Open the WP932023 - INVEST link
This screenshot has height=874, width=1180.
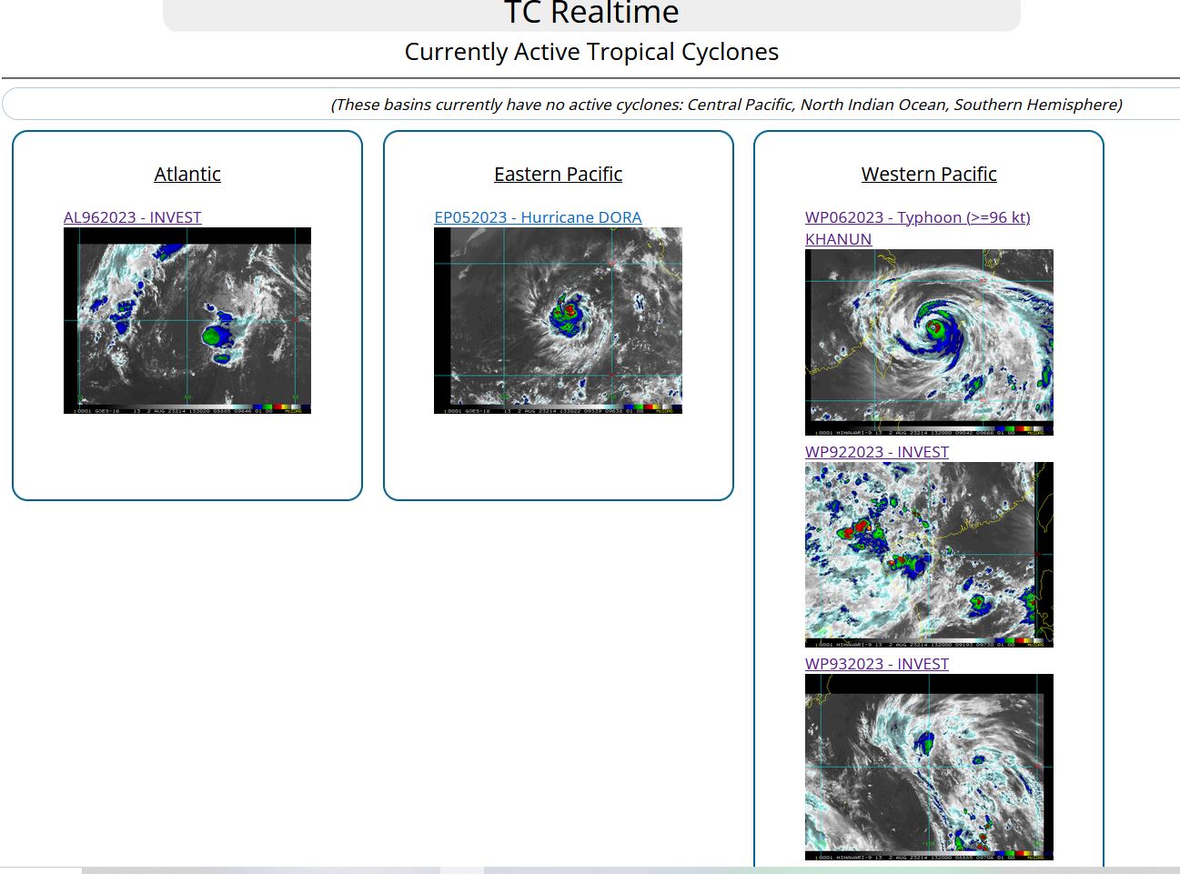[x=876, y=664]
